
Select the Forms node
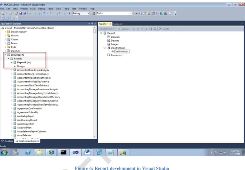[x=14, y=43]
